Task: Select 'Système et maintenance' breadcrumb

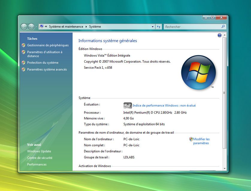Action: tap(66, 27)
